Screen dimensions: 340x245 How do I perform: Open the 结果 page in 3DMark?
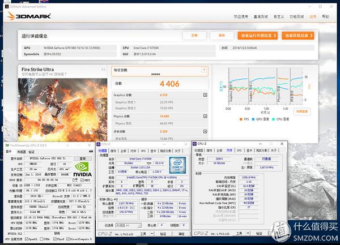313,16
